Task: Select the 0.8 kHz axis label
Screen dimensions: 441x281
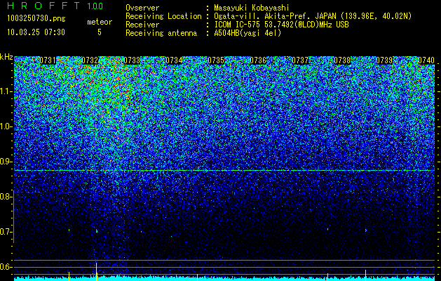Action: pos(5,197)
